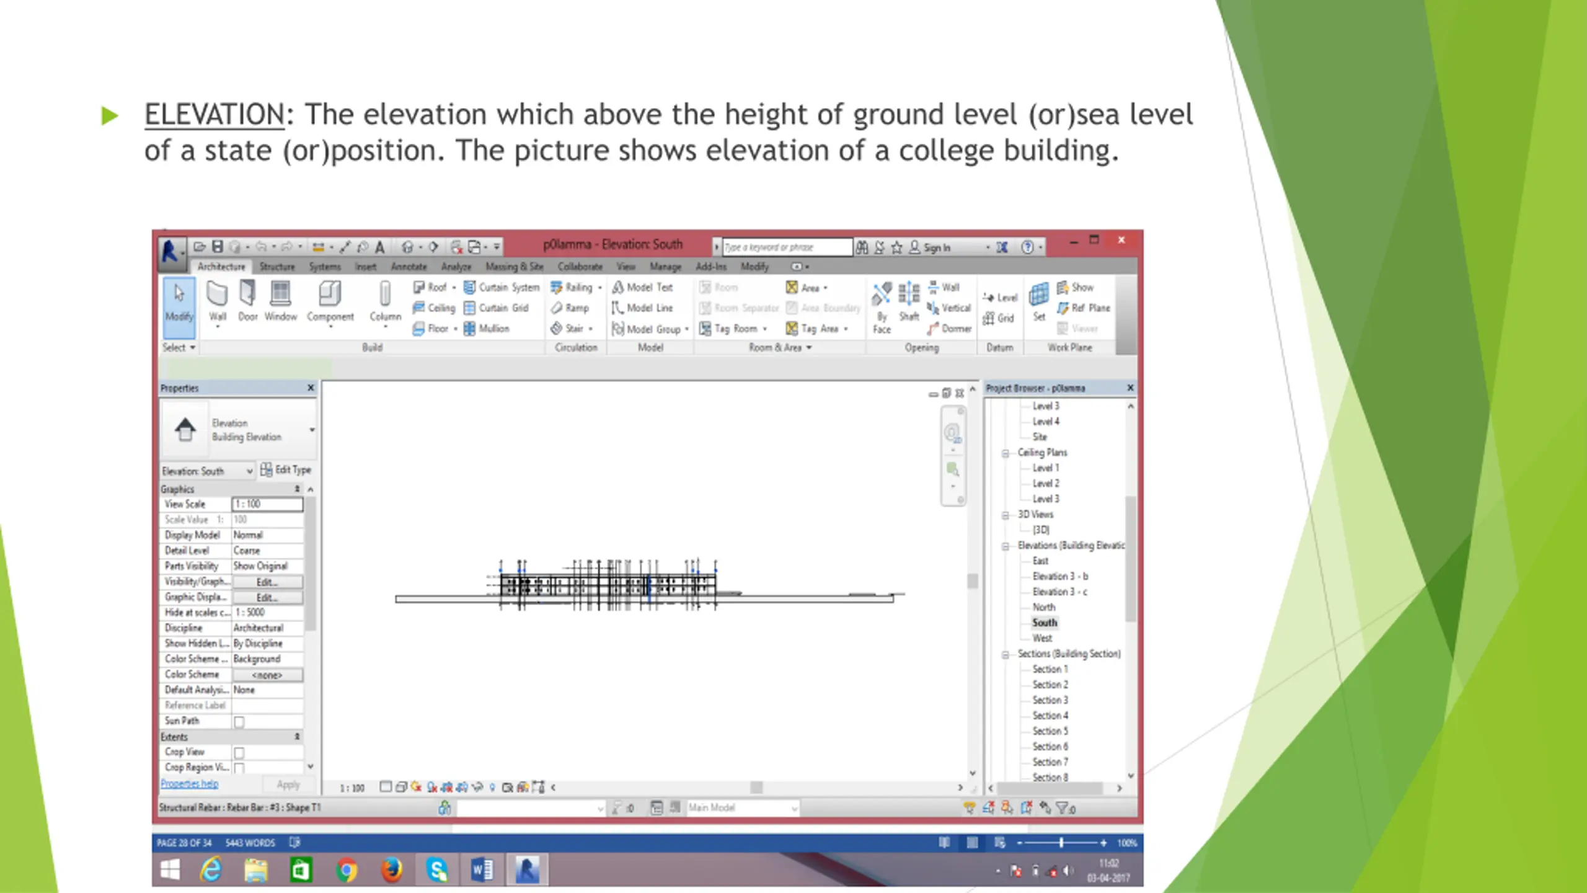Viewport: 1587px width, 893px height.
Task: Click the Word zoom slider handle
Action: pyautogui.click(x=1061, y=843)
